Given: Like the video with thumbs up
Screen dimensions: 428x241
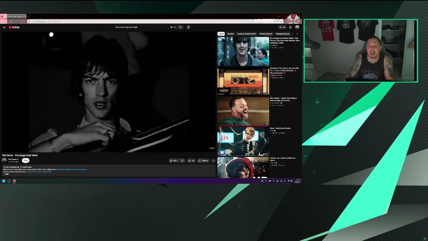Looking at the screenshot, I should click(174, 161).
